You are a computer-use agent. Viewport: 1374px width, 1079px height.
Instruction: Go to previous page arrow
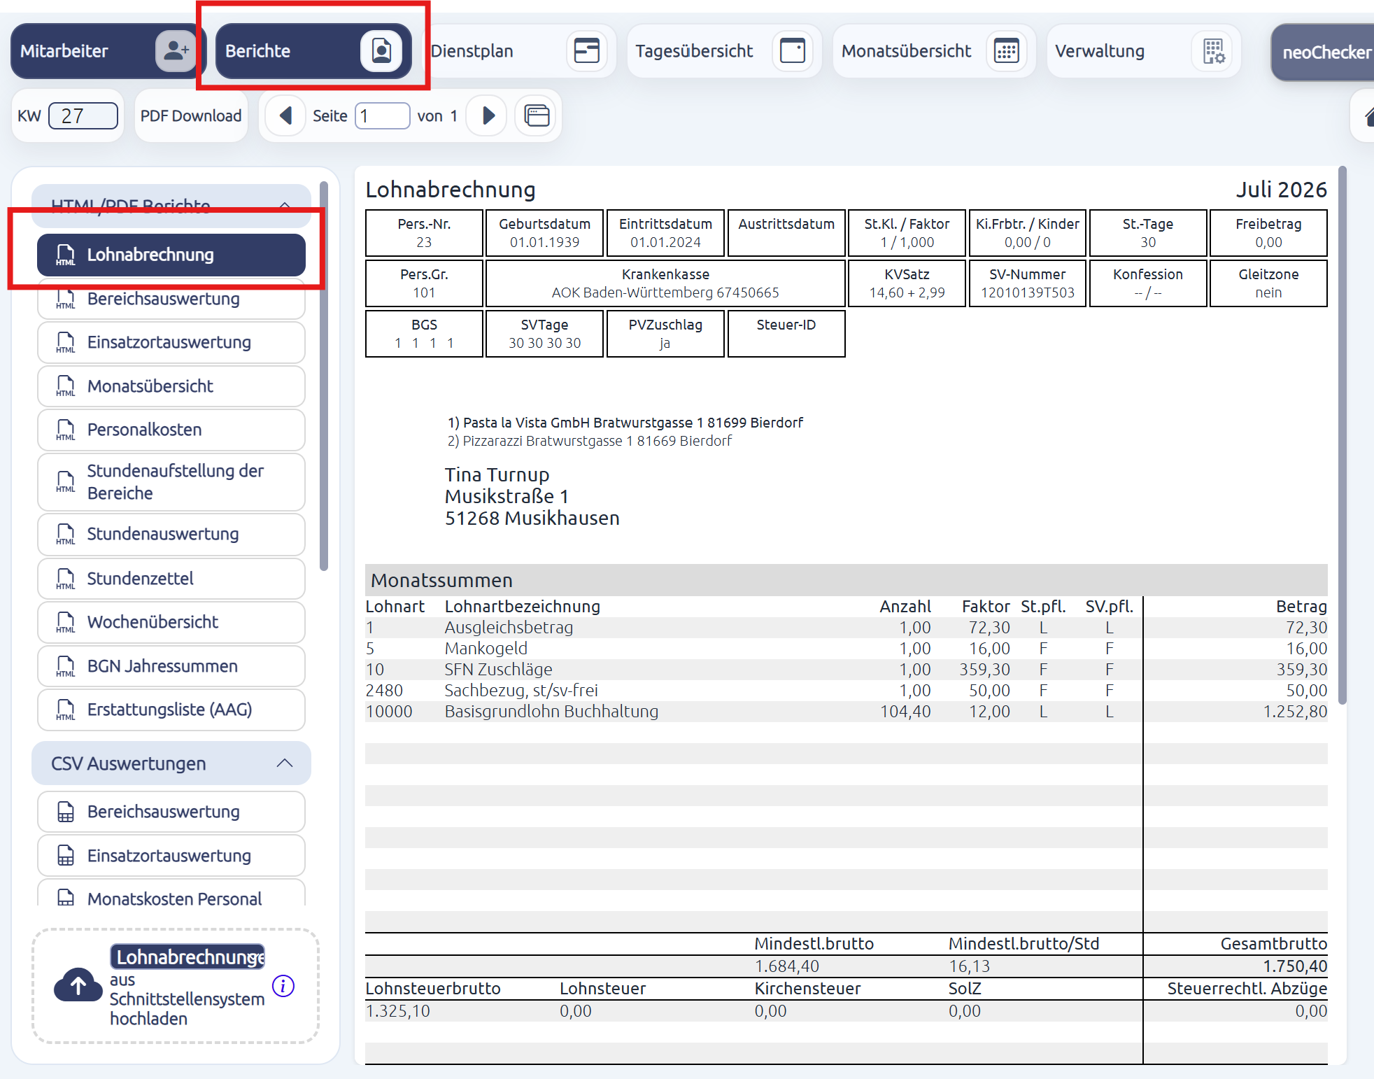[285, 115]
